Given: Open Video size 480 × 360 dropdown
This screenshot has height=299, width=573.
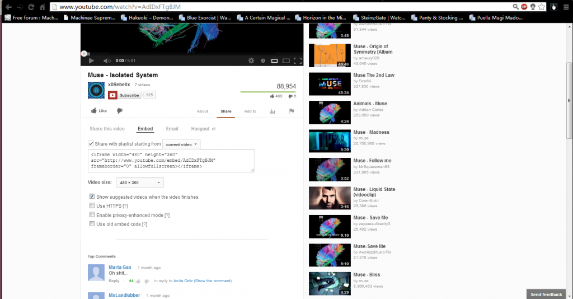Looking at the screenshot, I should (139, 183).
